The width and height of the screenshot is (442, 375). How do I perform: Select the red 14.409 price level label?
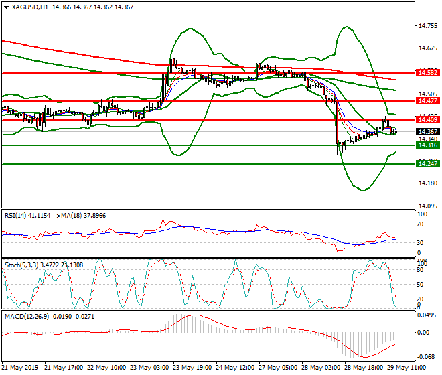[428, 120]
